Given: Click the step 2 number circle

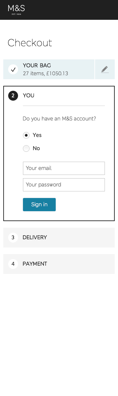Looking at the screenshot, I should coord(13,96).
